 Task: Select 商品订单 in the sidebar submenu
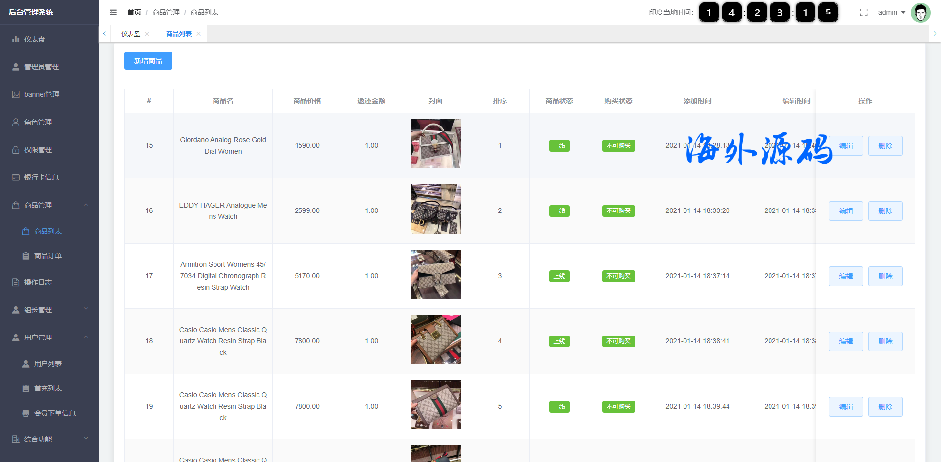click(x=47, y=256)
